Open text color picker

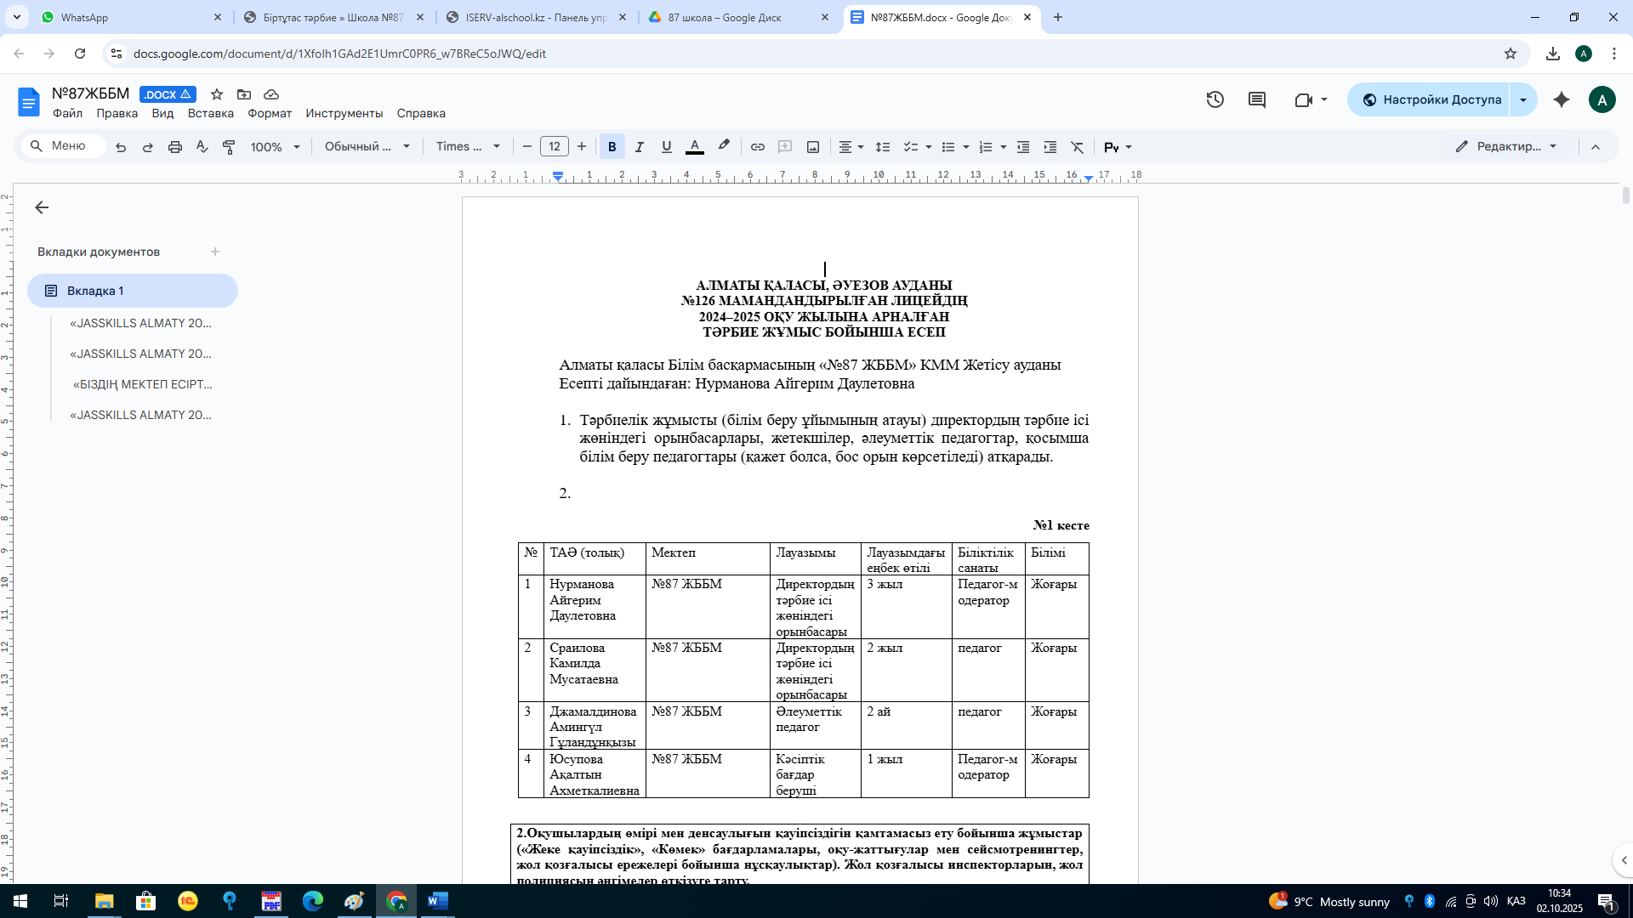[695, 147]
